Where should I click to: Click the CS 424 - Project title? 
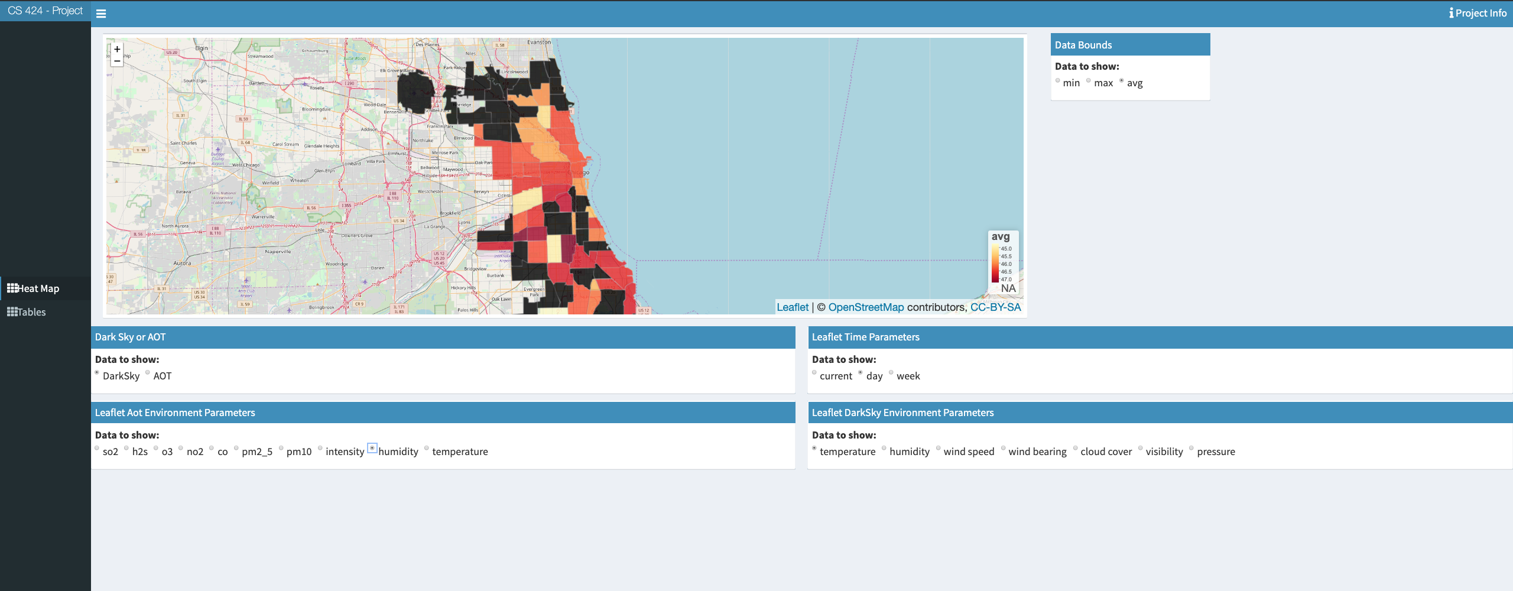tap(46, 11)
